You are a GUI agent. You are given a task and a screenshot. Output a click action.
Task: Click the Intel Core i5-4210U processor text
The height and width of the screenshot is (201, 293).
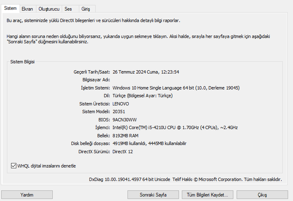[x=175, y=127]
